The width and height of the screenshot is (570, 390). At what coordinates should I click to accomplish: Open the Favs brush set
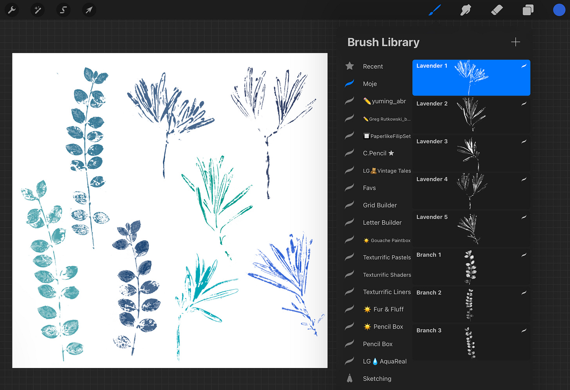[369, 188]
